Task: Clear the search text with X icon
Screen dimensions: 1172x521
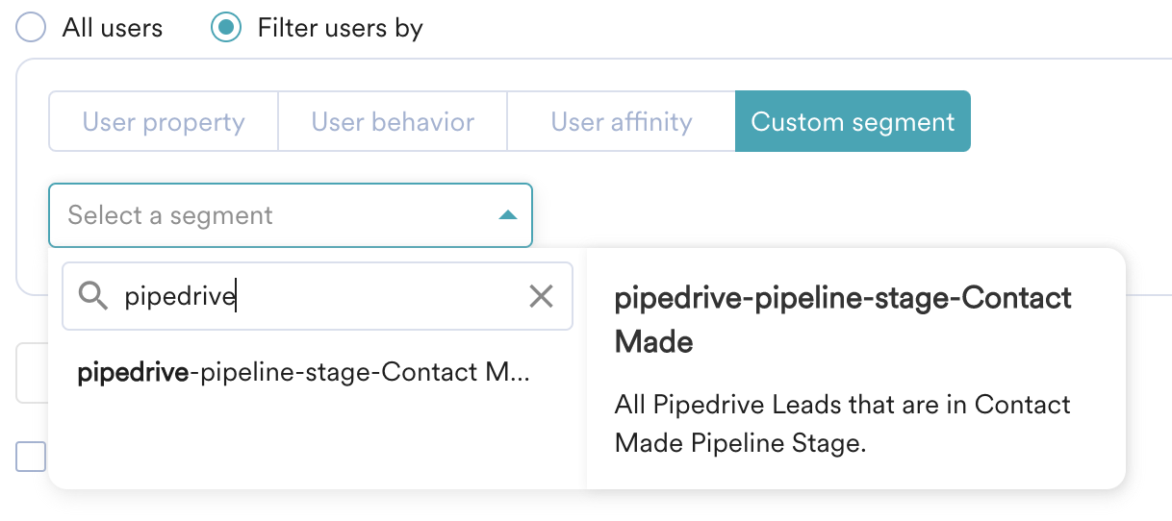Action: [x=541, y=297]
